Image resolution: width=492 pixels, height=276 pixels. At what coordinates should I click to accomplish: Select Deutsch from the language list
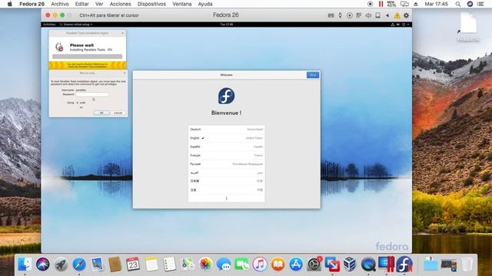click(226, 130)
